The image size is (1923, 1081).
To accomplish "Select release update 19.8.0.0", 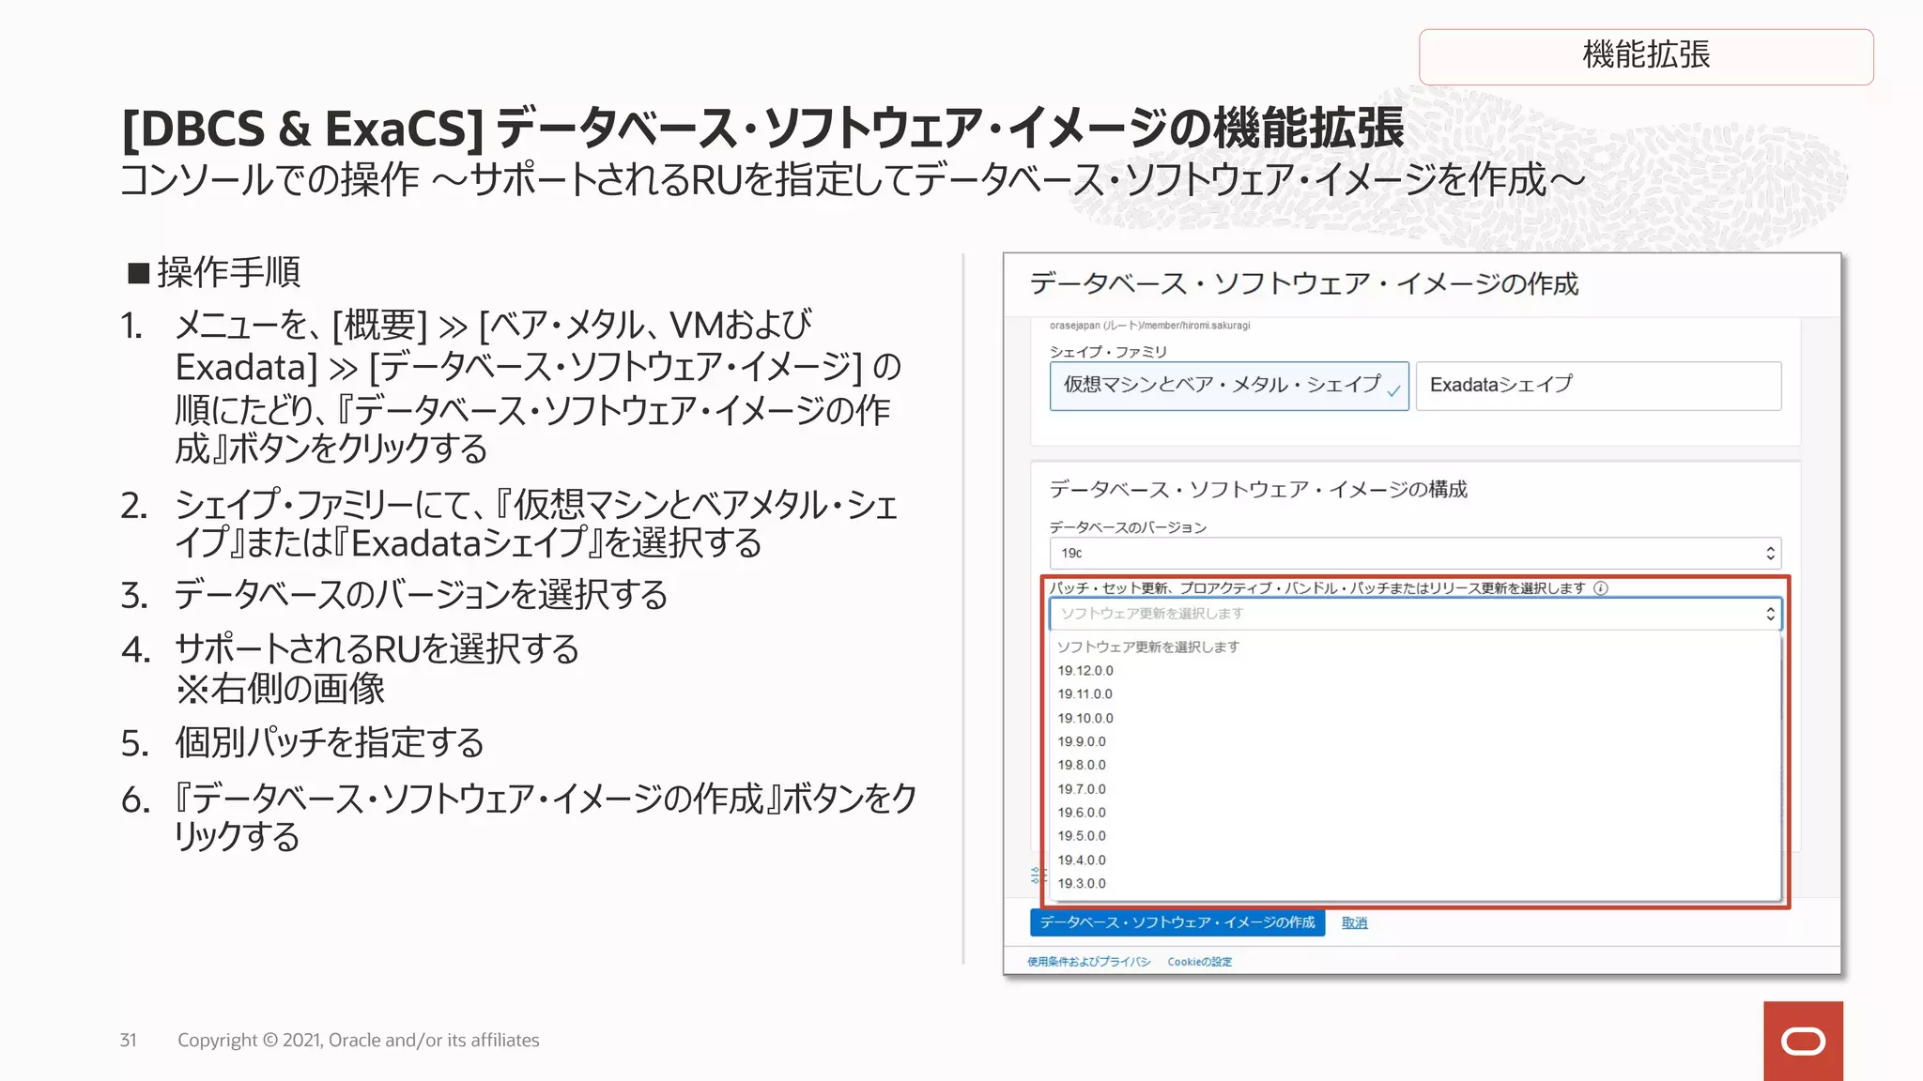I will (1082, 765).
